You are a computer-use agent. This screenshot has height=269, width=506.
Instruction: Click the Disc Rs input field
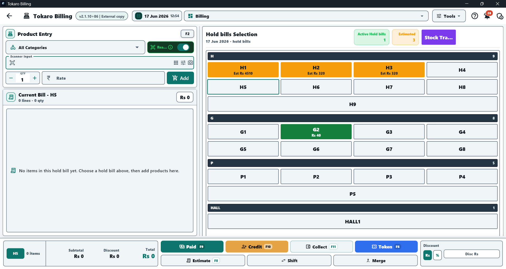point(471,254)
